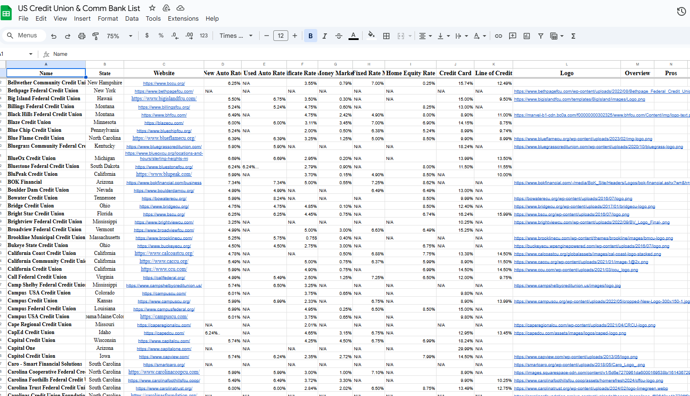
Task: Toggle bold formatting
Action: [x=311, y=36]
